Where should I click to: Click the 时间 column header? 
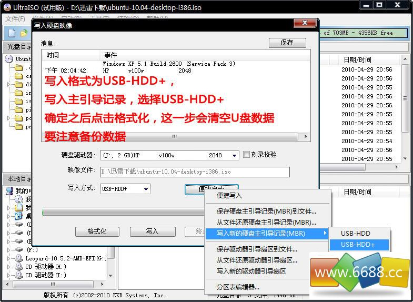coord(71,55)
